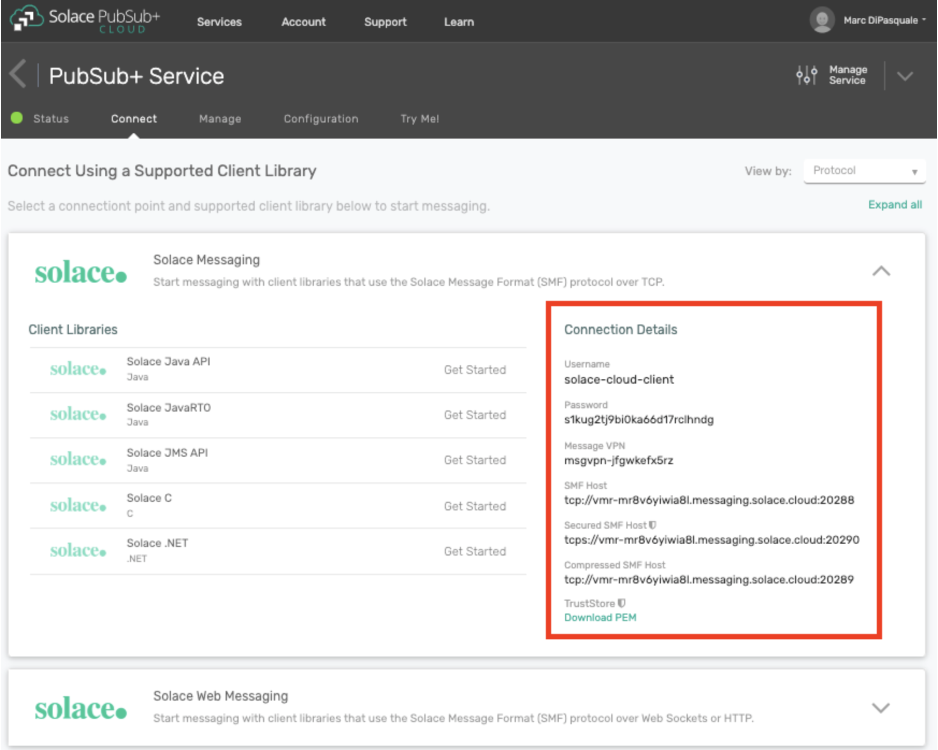The image size is (938, 750).
Task: Click Get Started for Solace .NET
Action: coord(475,552)
